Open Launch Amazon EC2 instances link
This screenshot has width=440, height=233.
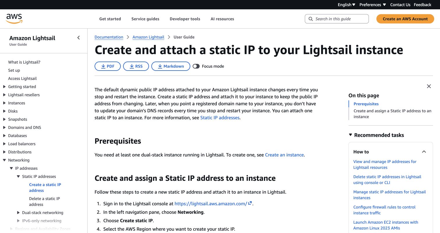pos(386,225)
